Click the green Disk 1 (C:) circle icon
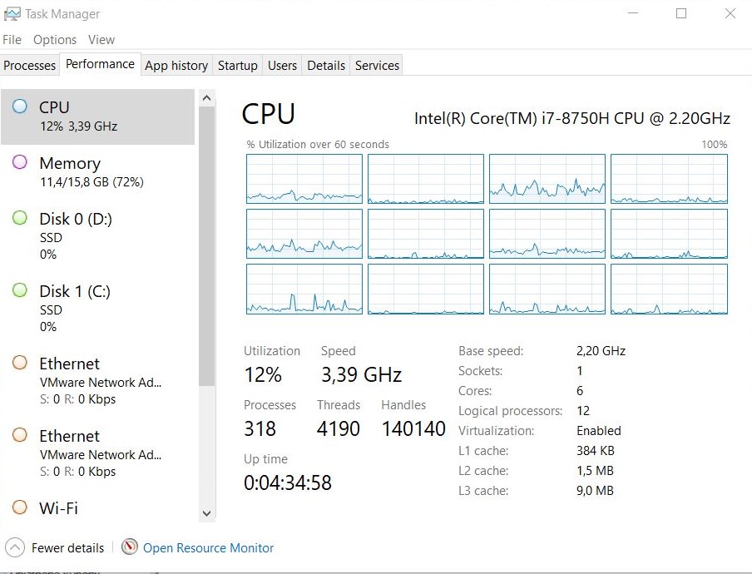Screen dimensions: 752x574 [20, 290]
